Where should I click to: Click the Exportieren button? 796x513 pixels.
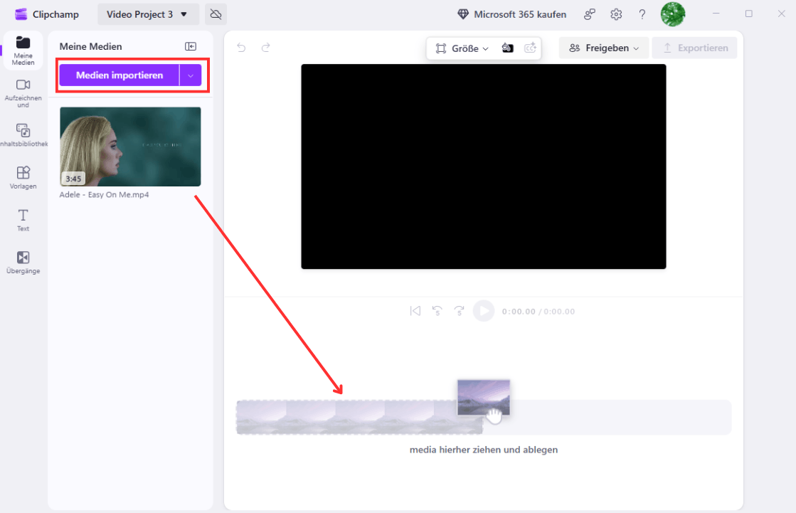[694, 48]
